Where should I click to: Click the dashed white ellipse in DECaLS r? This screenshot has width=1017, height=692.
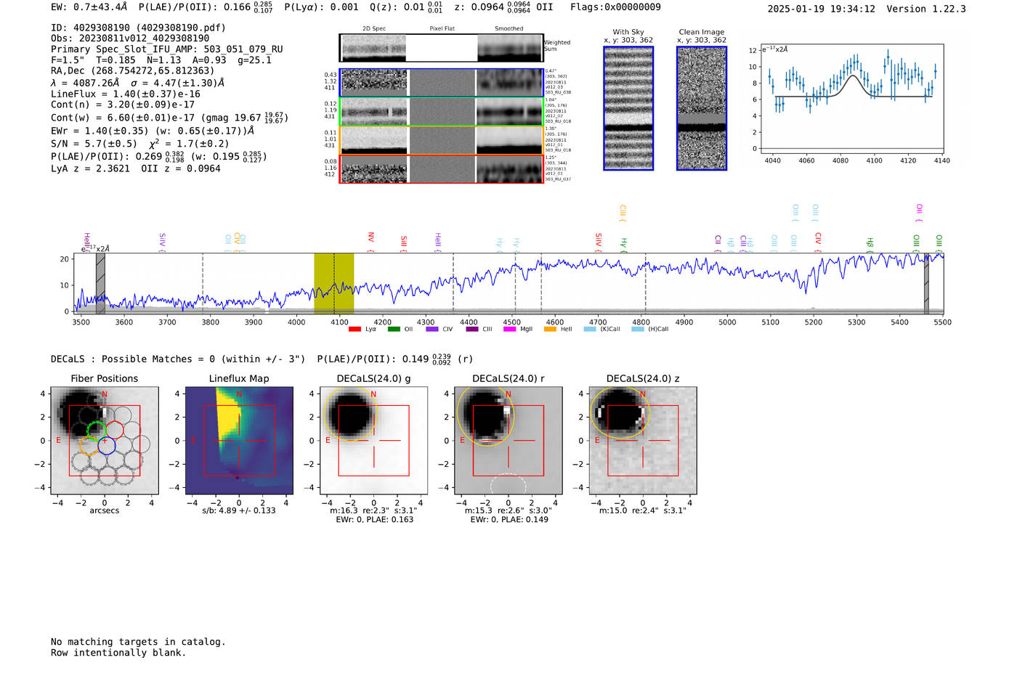coord(508,484)
